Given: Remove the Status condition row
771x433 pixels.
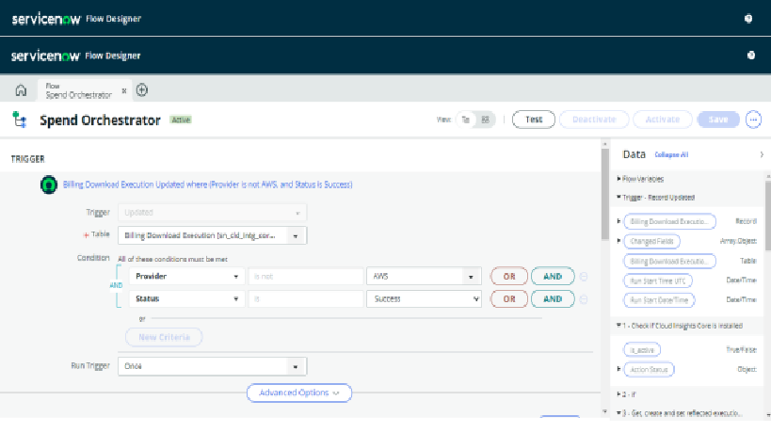Looking at the screenshot, I should point(584,299).
